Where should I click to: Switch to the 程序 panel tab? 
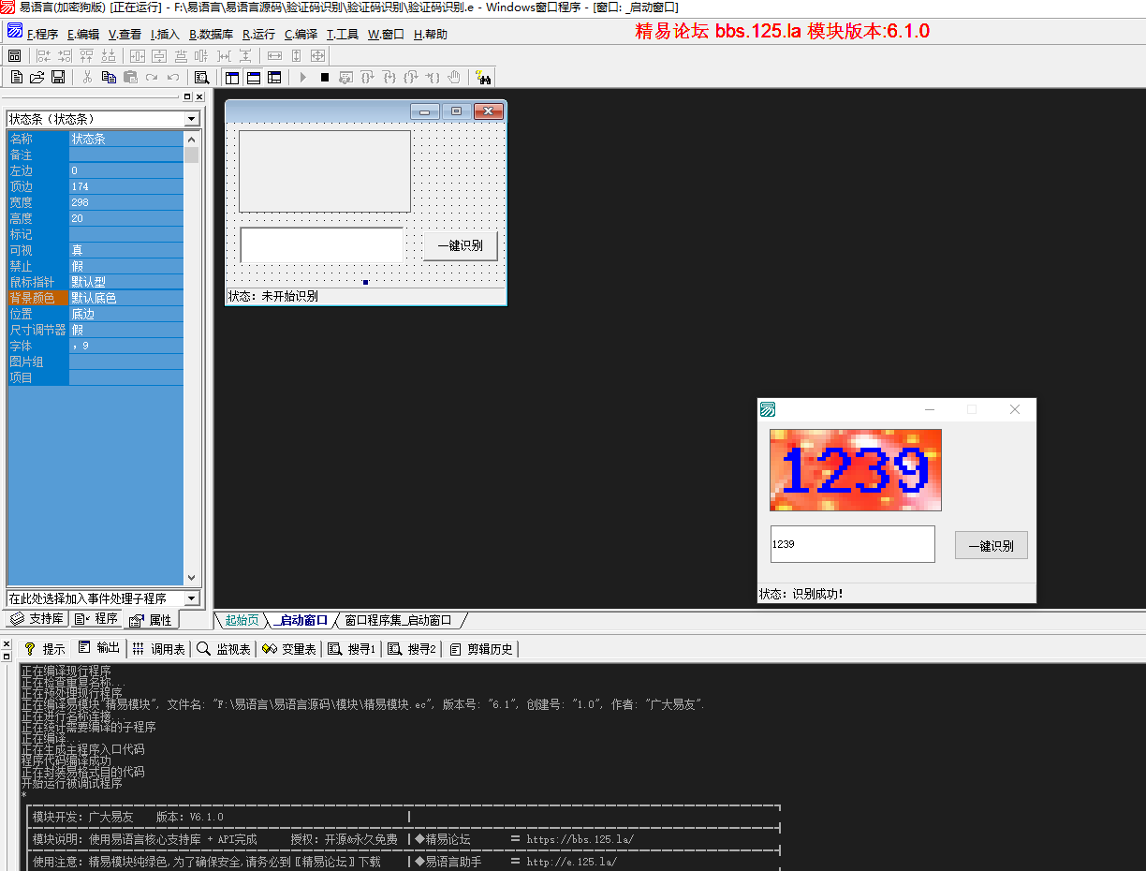coord(97,619)
